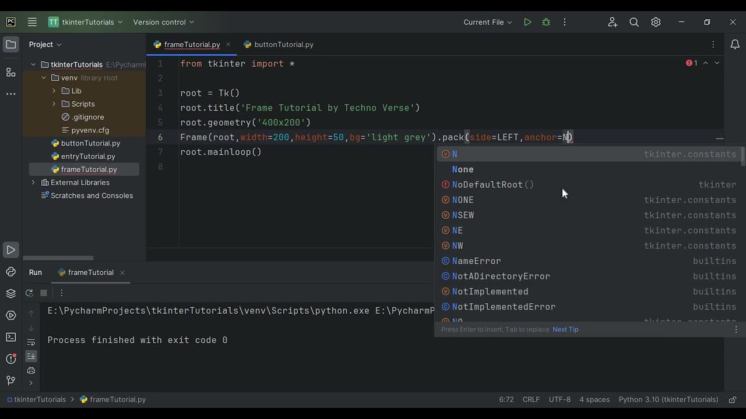Expand the Lib folder

point(54,91)
